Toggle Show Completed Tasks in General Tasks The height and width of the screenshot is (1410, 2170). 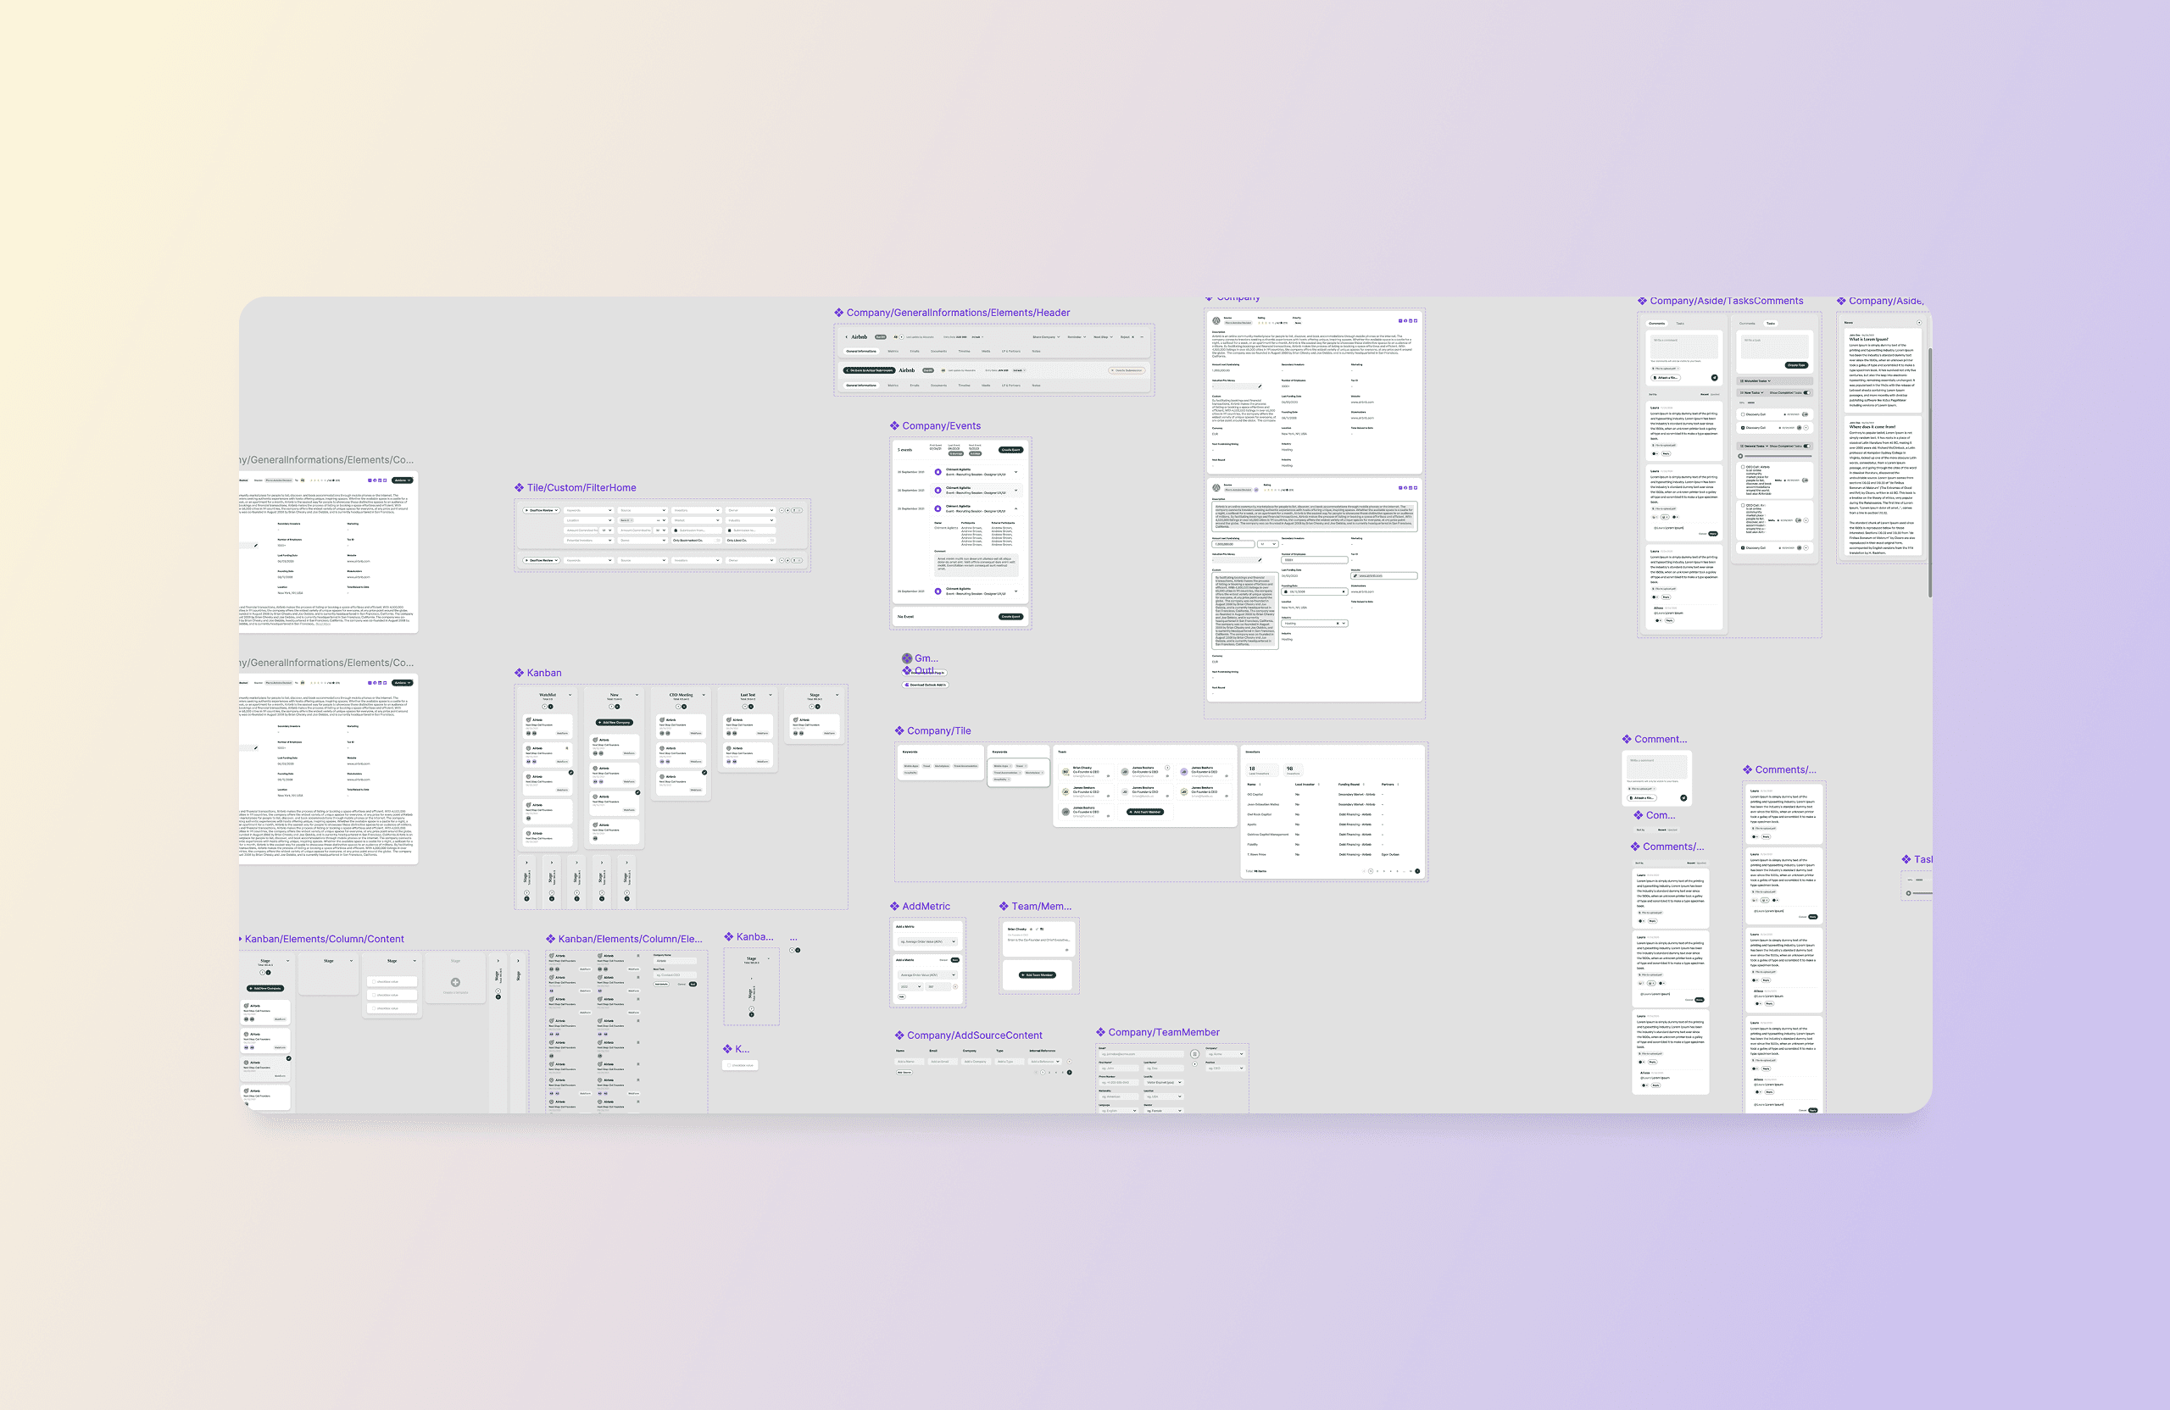coord(1807,447)
